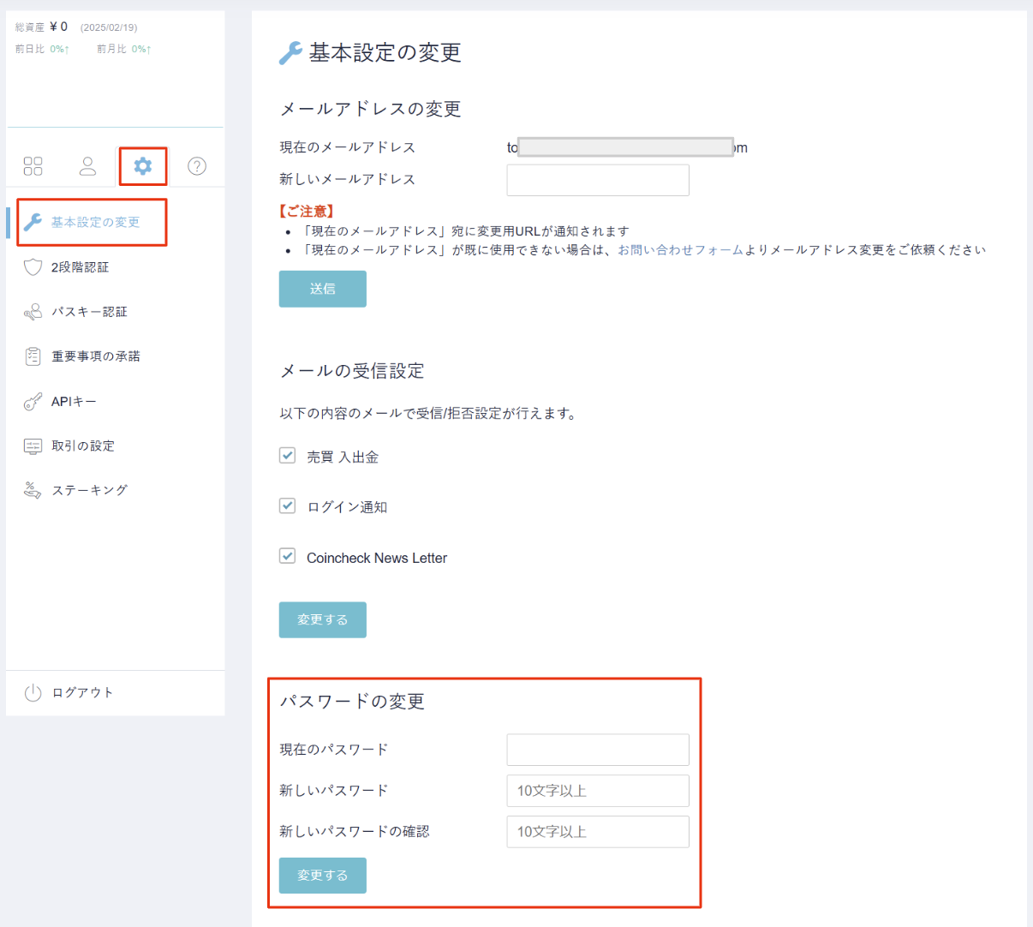Click the key icon beside APIキー

[33, 402]
